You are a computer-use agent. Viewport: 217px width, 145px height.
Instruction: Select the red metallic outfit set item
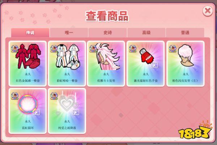[28, 63]
